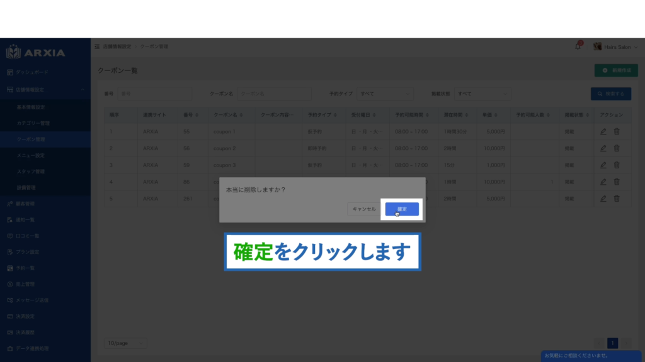Click the ARXIA logo

click(35, 52)
